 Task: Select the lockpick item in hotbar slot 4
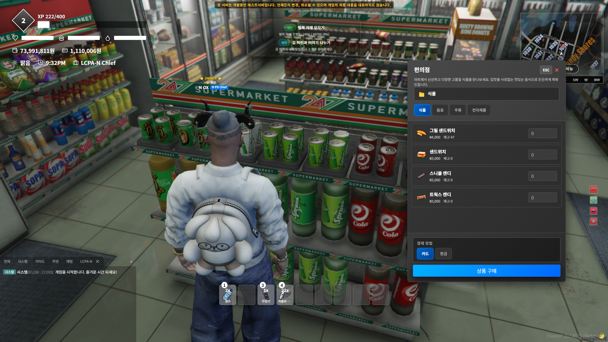tap(285, 295)
